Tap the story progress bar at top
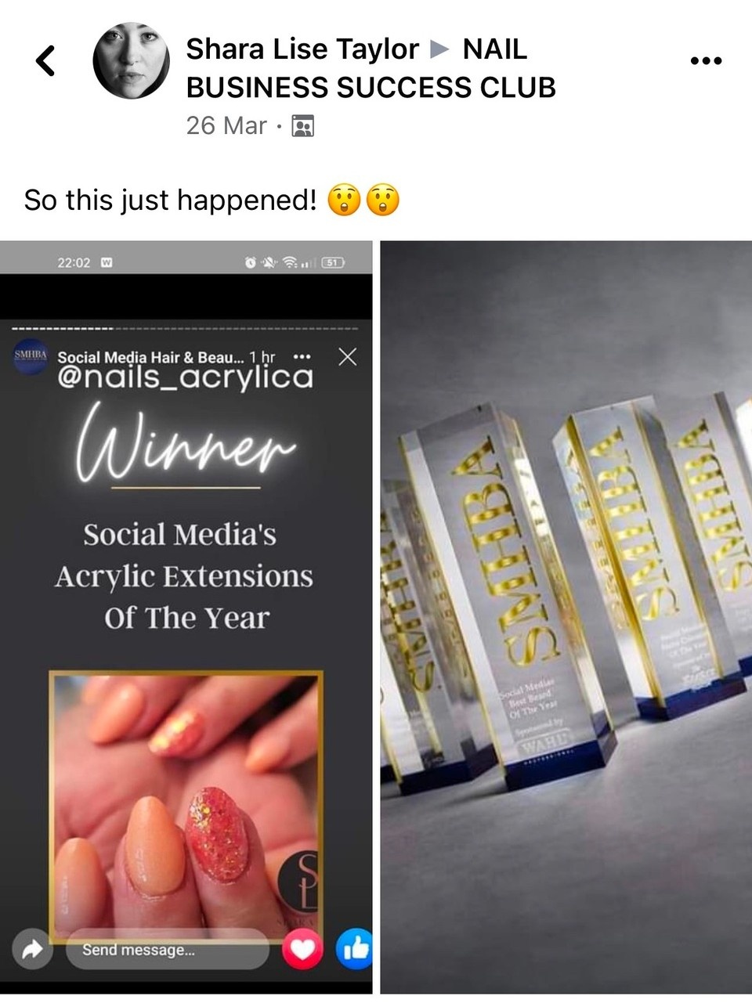Image resolution: width=752 pixels, height=1003 pixels. coord(186,328)
